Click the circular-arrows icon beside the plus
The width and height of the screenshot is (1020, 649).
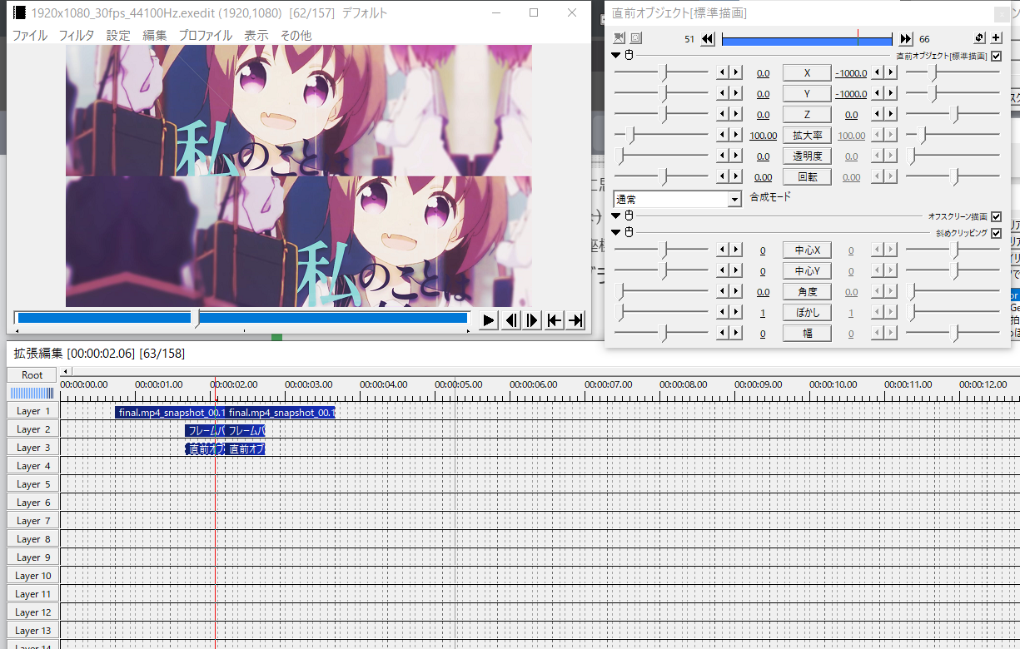980,38
